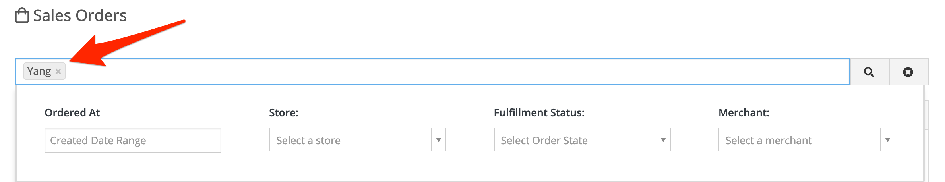Remove the Yang search tag
Image resolution: width=945 pixels, height=182 pixels.
(x=58, y=72)
